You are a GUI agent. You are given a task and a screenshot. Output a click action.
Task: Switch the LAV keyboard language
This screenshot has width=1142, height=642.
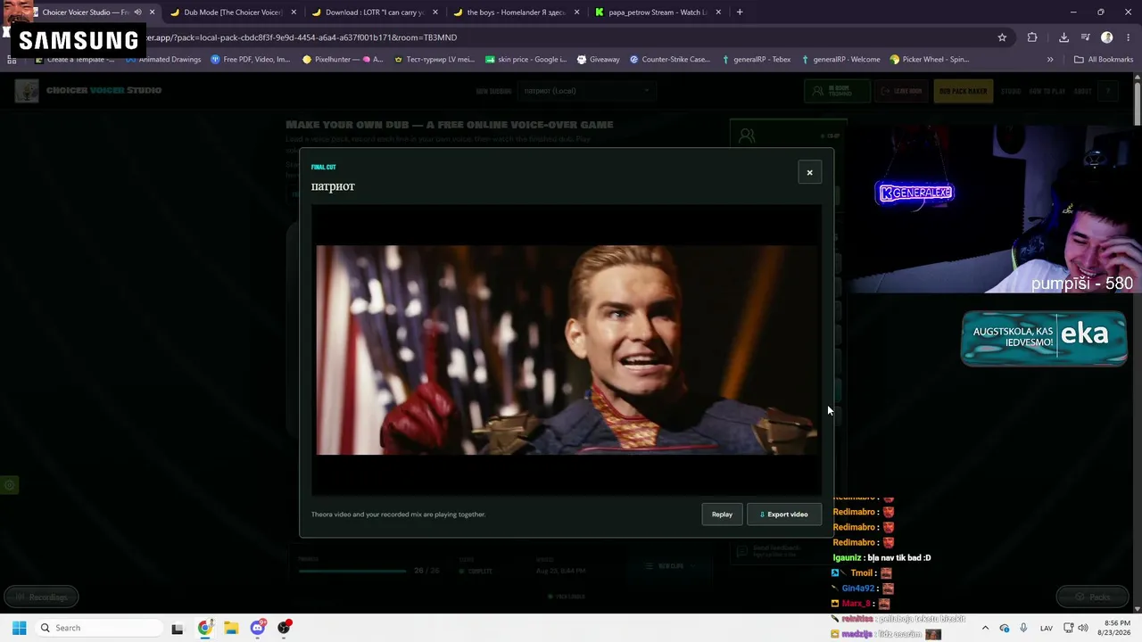click(x=1047, y=628)
